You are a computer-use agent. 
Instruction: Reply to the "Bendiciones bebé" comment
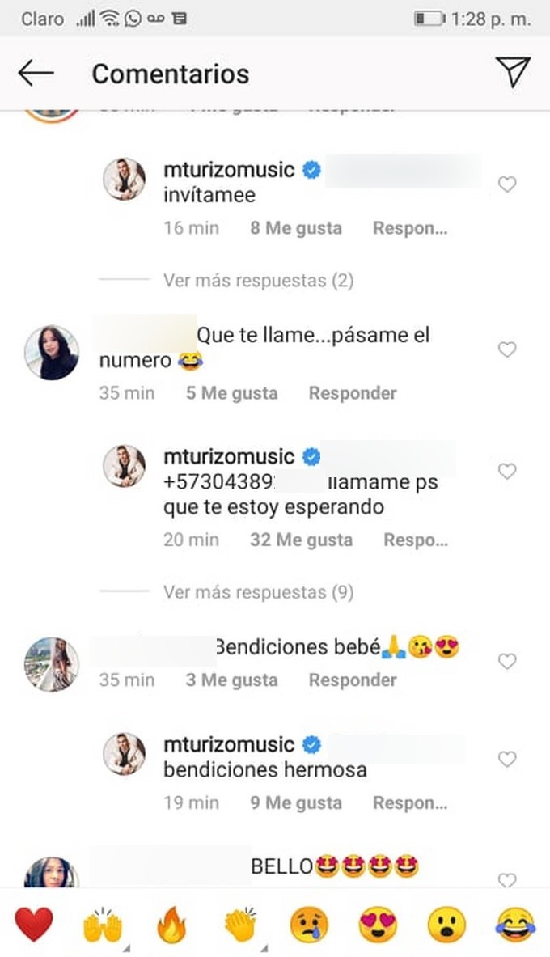pyautogui.click(x=353, y=680)
